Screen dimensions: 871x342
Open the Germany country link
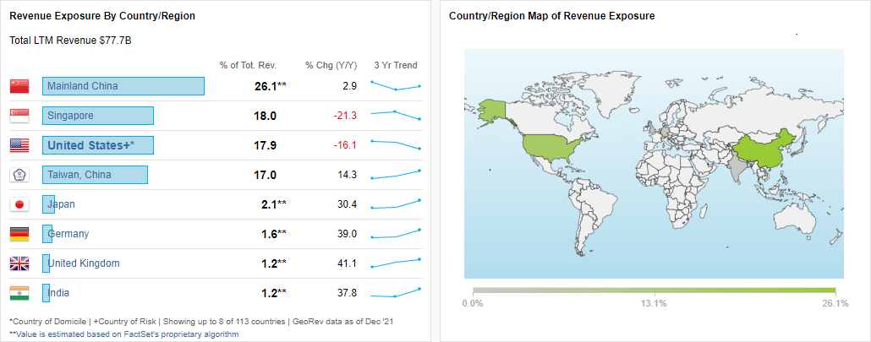tap(68, 234)
